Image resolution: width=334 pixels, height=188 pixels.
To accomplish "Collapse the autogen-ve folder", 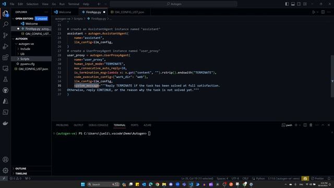I will point(16,44).
